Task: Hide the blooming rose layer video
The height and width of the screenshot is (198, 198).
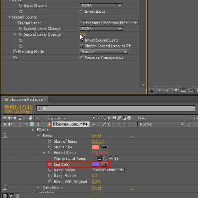Action: (5, 124)
